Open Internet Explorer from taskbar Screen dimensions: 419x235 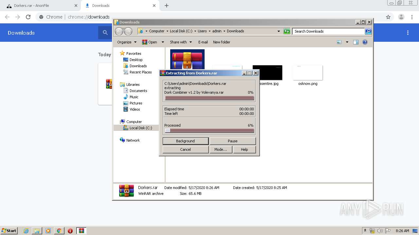[x=26, y=231]
